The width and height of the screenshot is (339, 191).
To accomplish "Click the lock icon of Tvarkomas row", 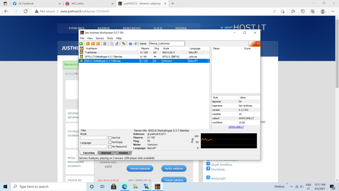I will coord(81,52).
